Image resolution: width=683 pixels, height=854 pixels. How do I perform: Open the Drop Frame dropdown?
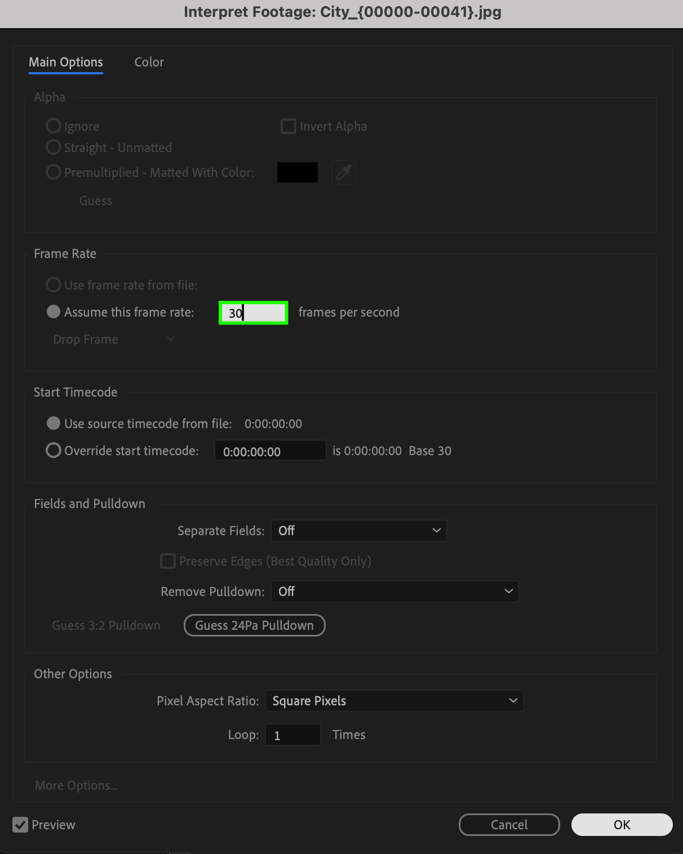(113, 339)
